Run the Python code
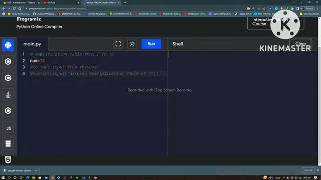The width and height of the screenshot is (321, 180). click(151, 44)
